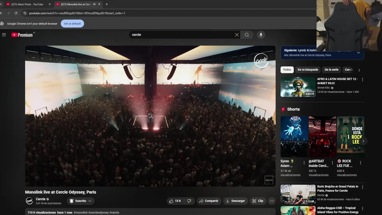
Task: View site information icon in address bar
Action: pyautogui.click(x=25, y=13)
